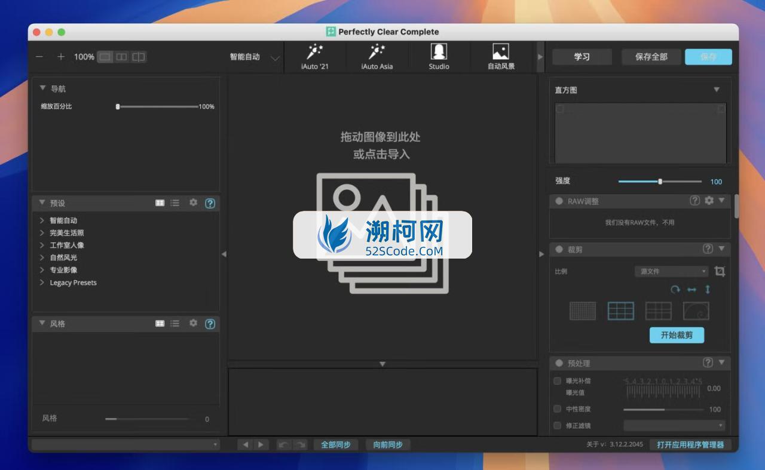Screen dimensions: 765x470
Task: Apply the iAuto Asia preset
Action: tap(377, 57)
